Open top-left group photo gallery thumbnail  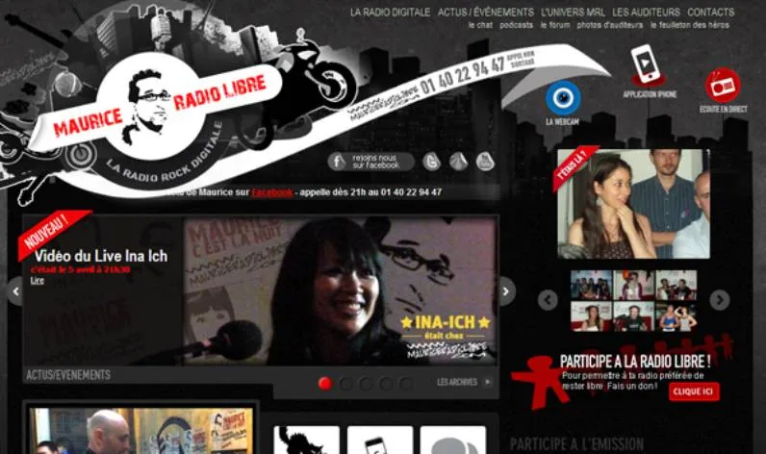click(591, 285)
